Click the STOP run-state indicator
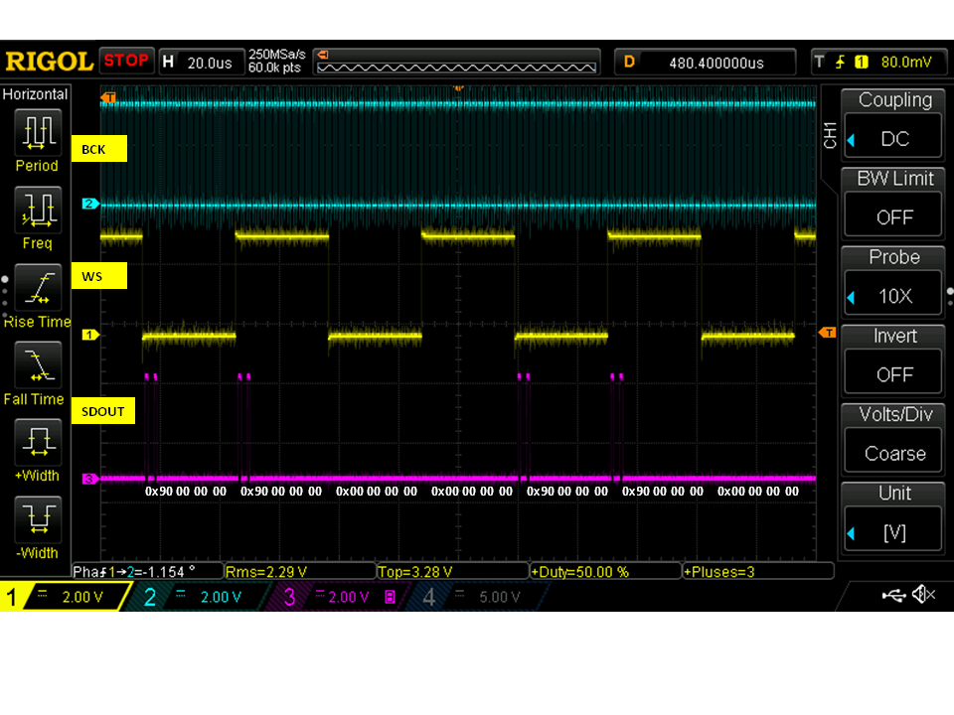This screenshot has width=954, height=715. 126,61
